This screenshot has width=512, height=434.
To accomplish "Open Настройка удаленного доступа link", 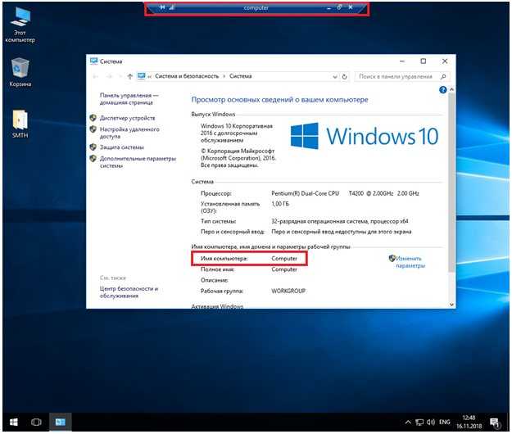I will point(129,133).
